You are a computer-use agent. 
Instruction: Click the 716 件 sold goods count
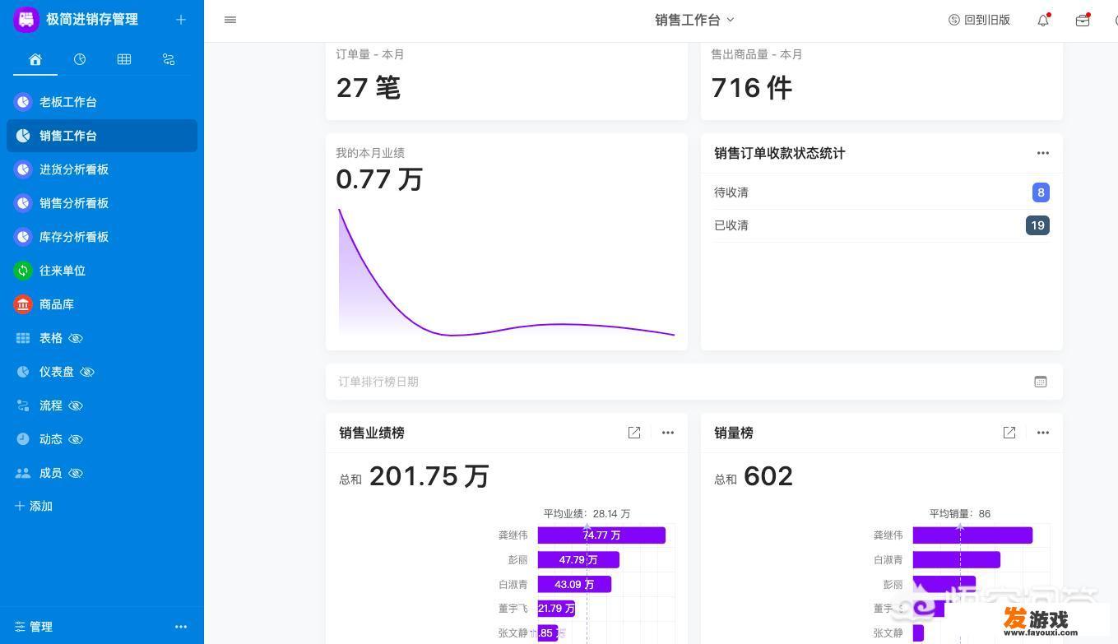[752, 87]
